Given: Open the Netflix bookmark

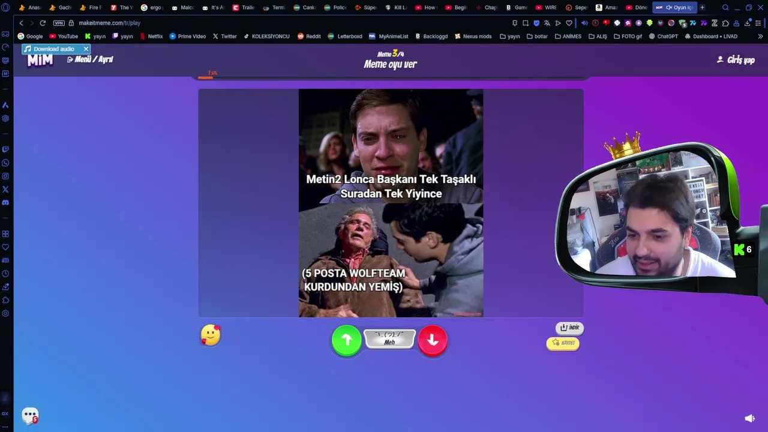Looking at the screenshot, I should click(151, 37).
